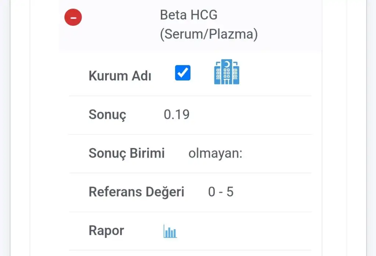376x256 pixels.
Task: Select the 0.19 result value
Action: tap(177, 115)
